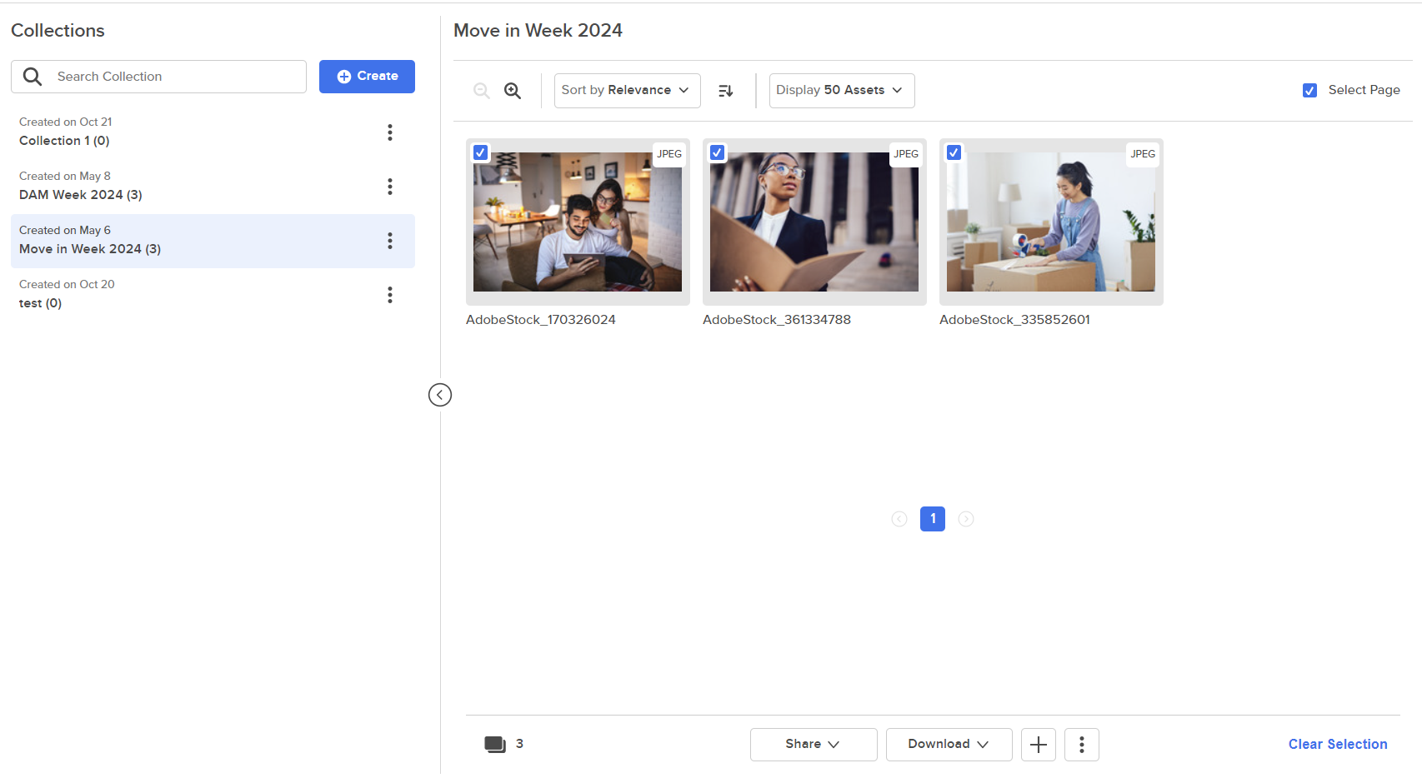Go to previous page arrow
The width and height of the screenshot is (1422, 783).
pyautogui.click(x=899, y=519)
